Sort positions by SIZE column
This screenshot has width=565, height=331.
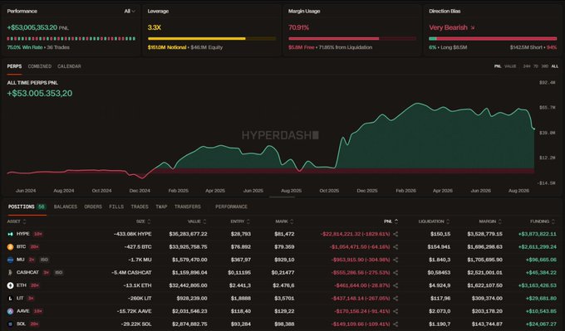pyautogui.click(x=144, y=221)
